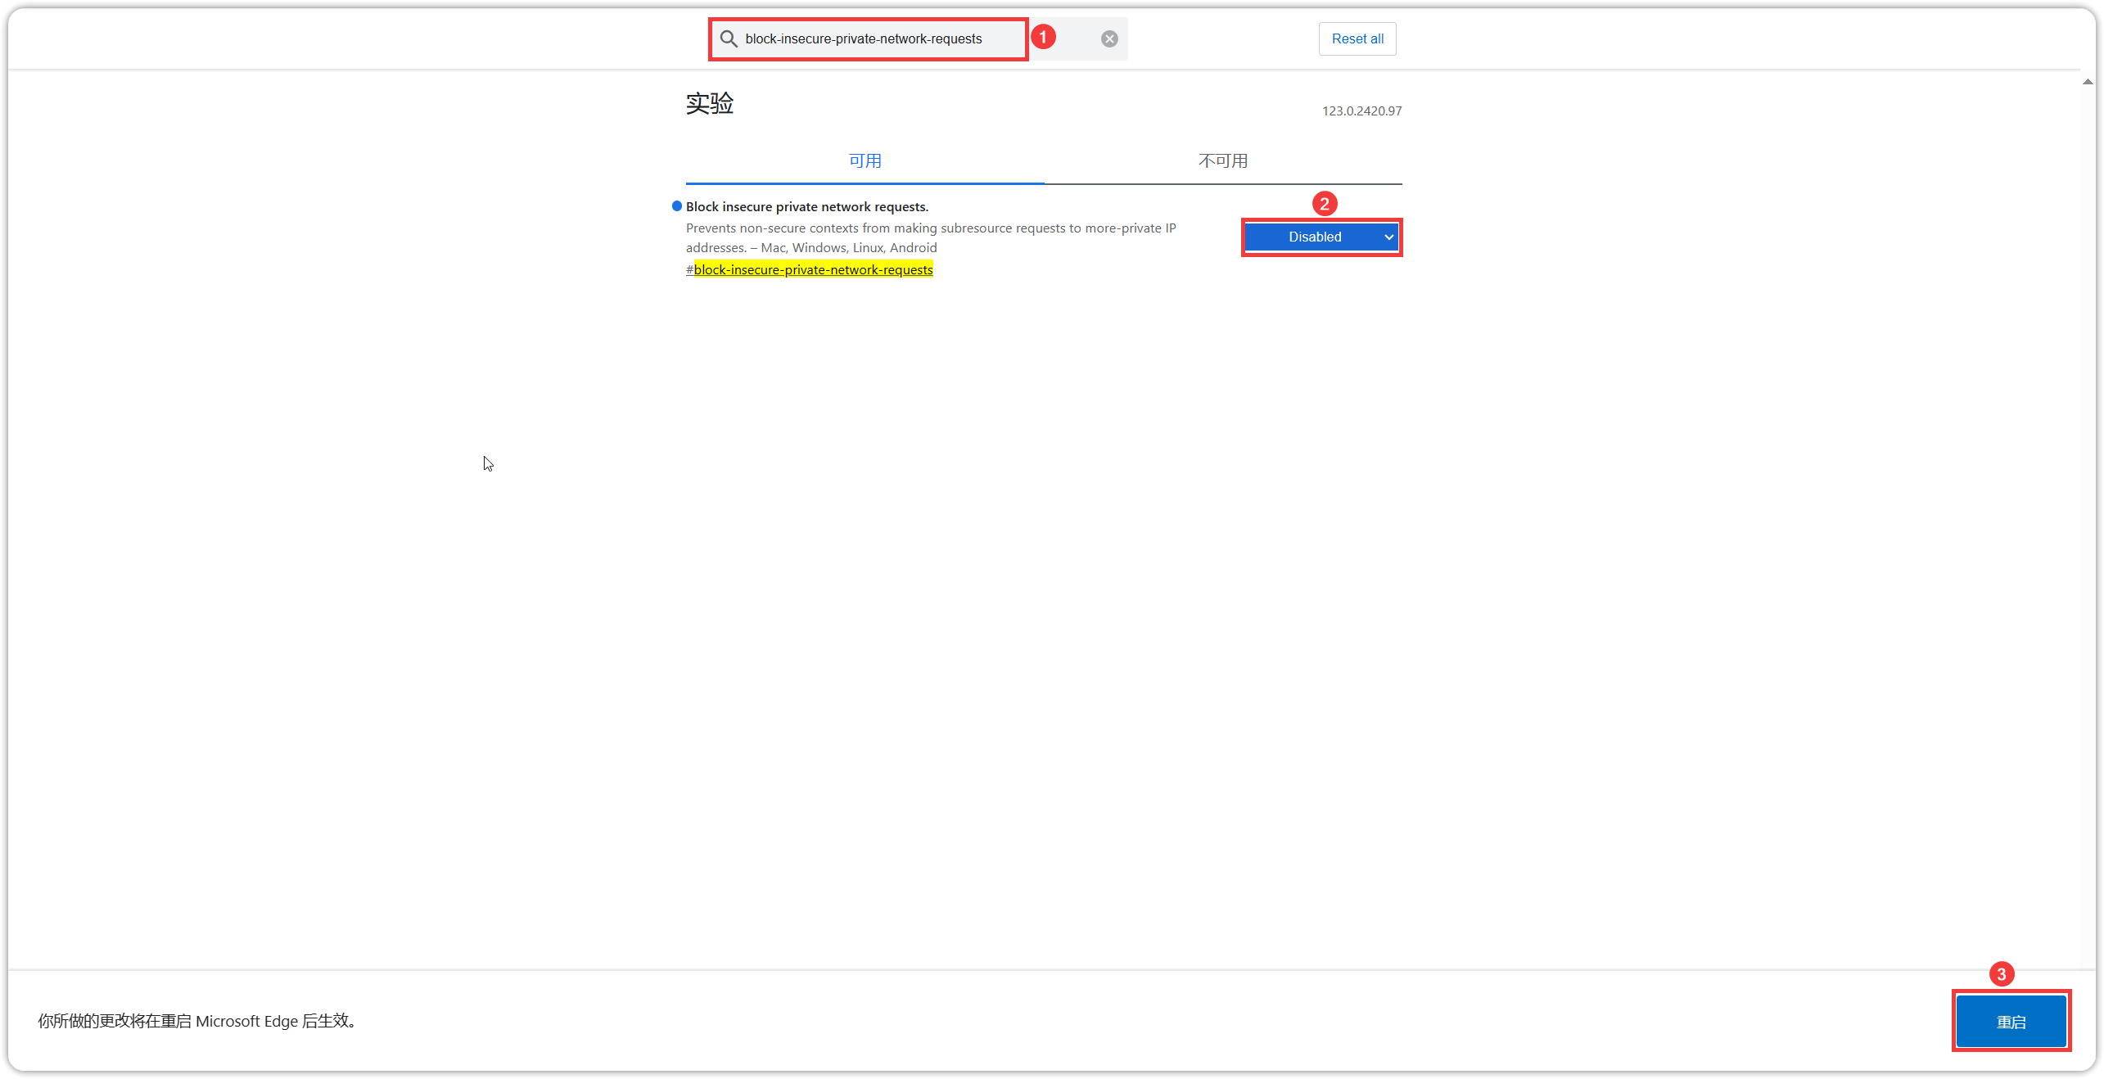
Task: Click the scrollbar up arrow
Action: coord(2088,82)
